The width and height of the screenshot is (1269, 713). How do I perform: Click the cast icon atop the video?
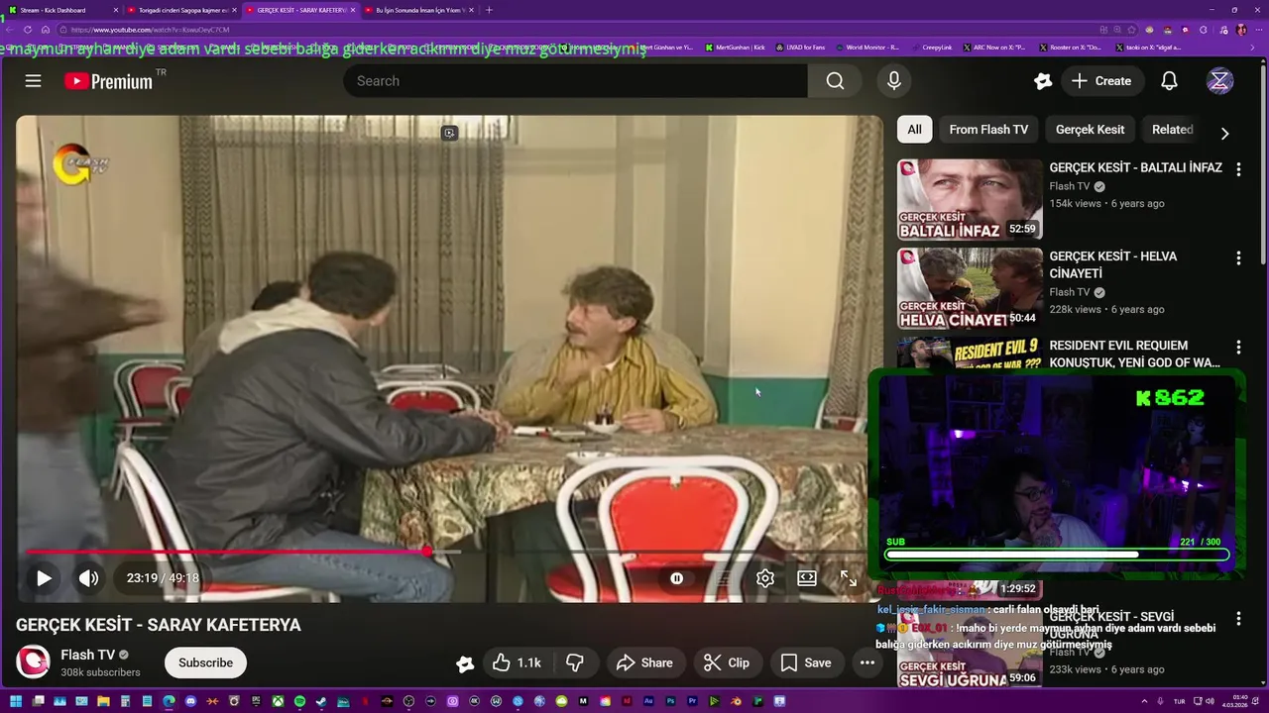(449, 133)
